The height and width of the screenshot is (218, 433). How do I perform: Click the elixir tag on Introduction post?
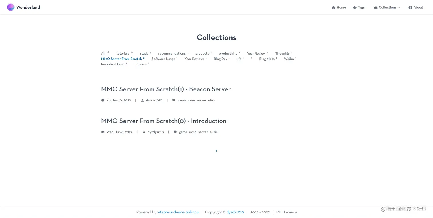click(x=214, y=132)
